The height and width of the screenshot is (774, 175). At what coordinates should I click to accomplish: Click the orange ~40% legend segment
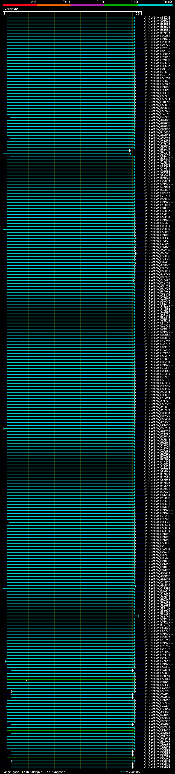(54, 5)
